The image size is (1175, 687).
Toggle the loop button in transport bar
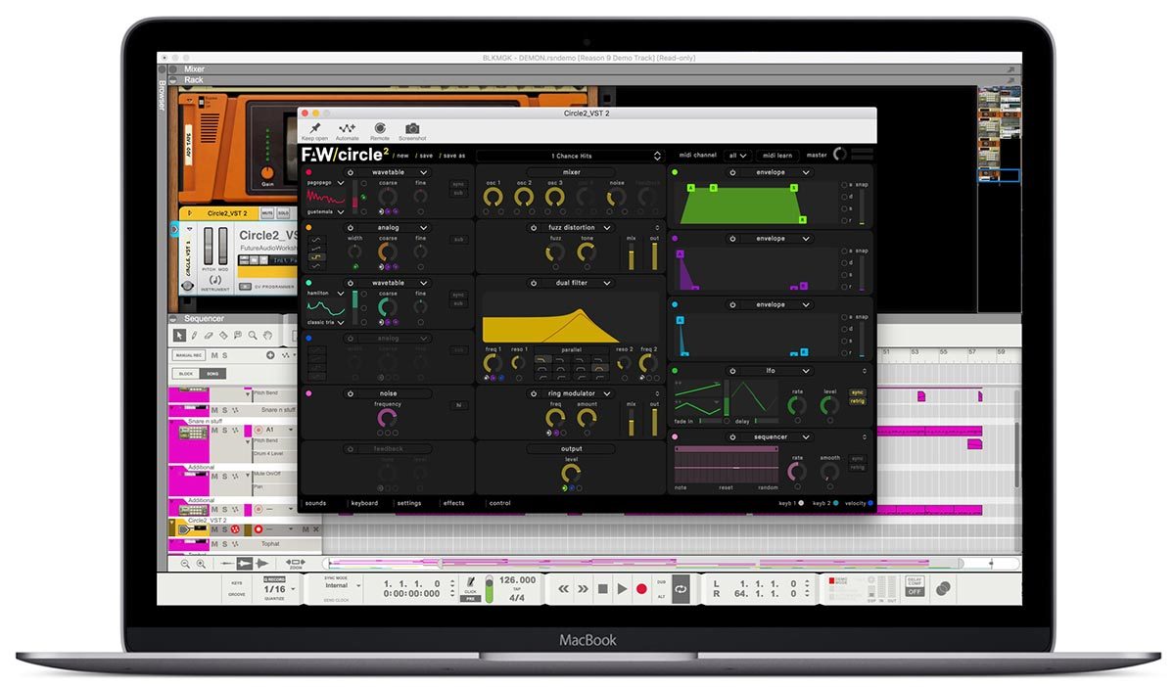pos(681,588)
